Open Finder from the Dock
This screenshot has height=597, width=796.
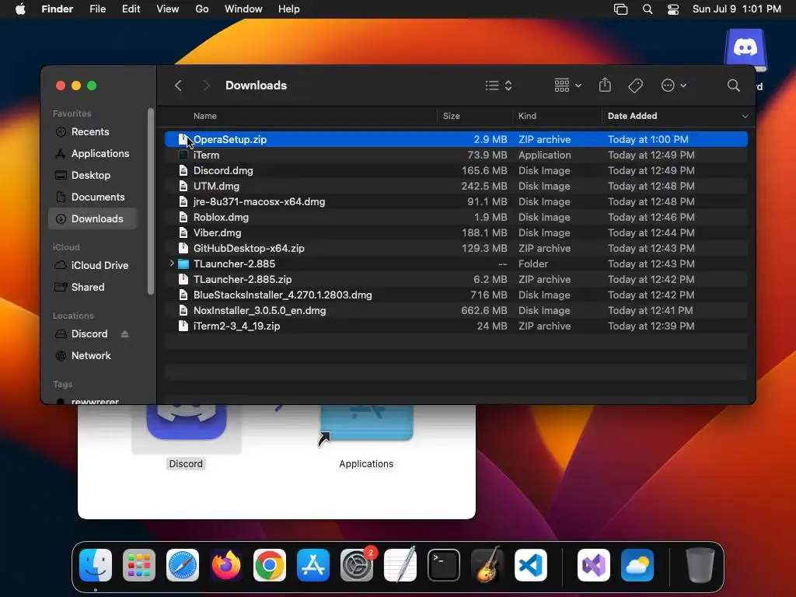(x=96, y=565)
